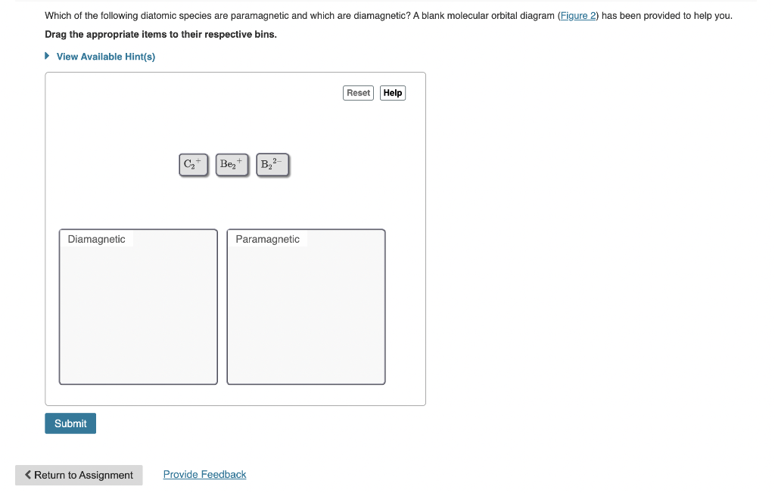Open the Figure 2 link
Viewport: 775px width, 493px height.
click(577, 15)
